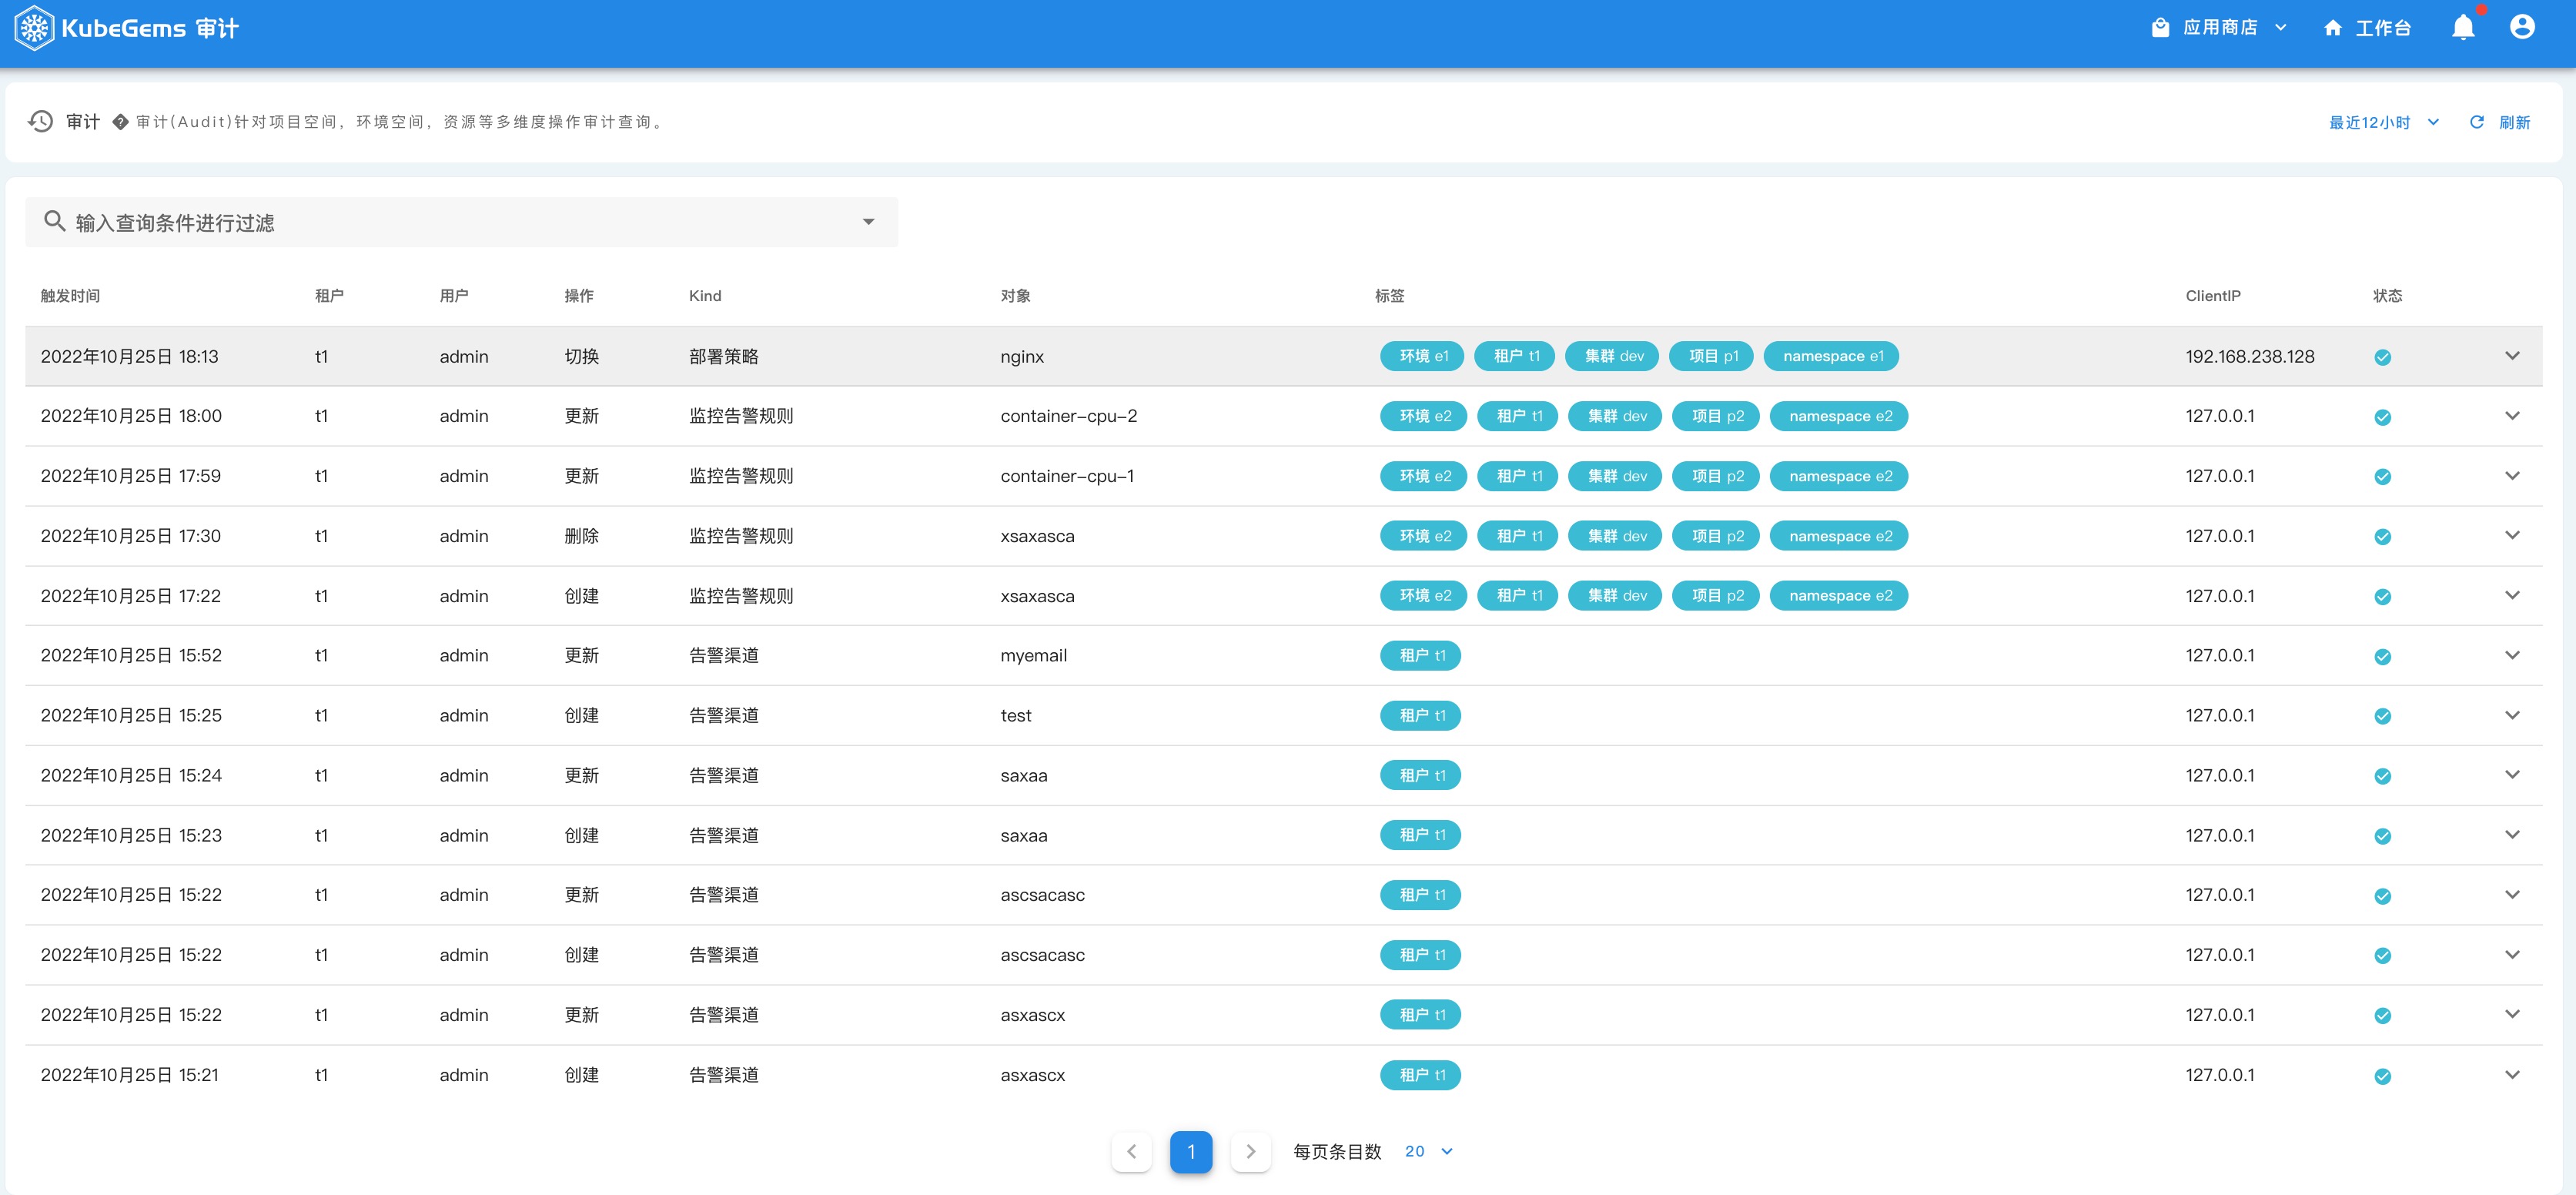Click the 对象 column header
The height and width of the screenshot is (1195, 2576).
point(1016,296)
